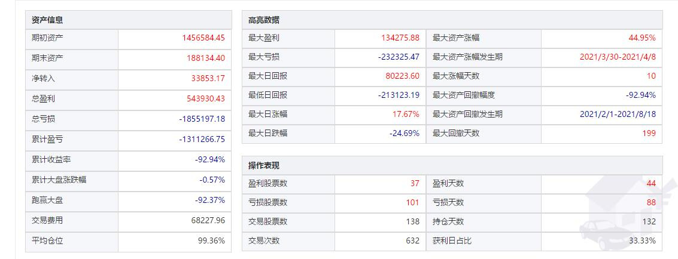This screenshot has width=678, height=259.
Task: Click the 最大回撤天数 value 199
Action: 649,133
